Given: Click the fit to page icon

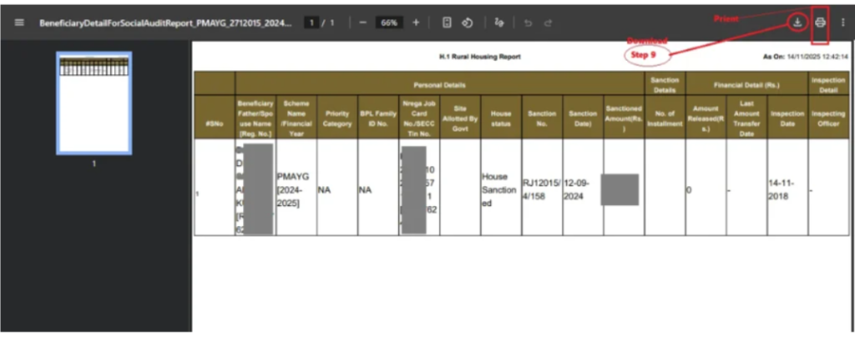Looking at the screenshot, I should tap(447, 23).
